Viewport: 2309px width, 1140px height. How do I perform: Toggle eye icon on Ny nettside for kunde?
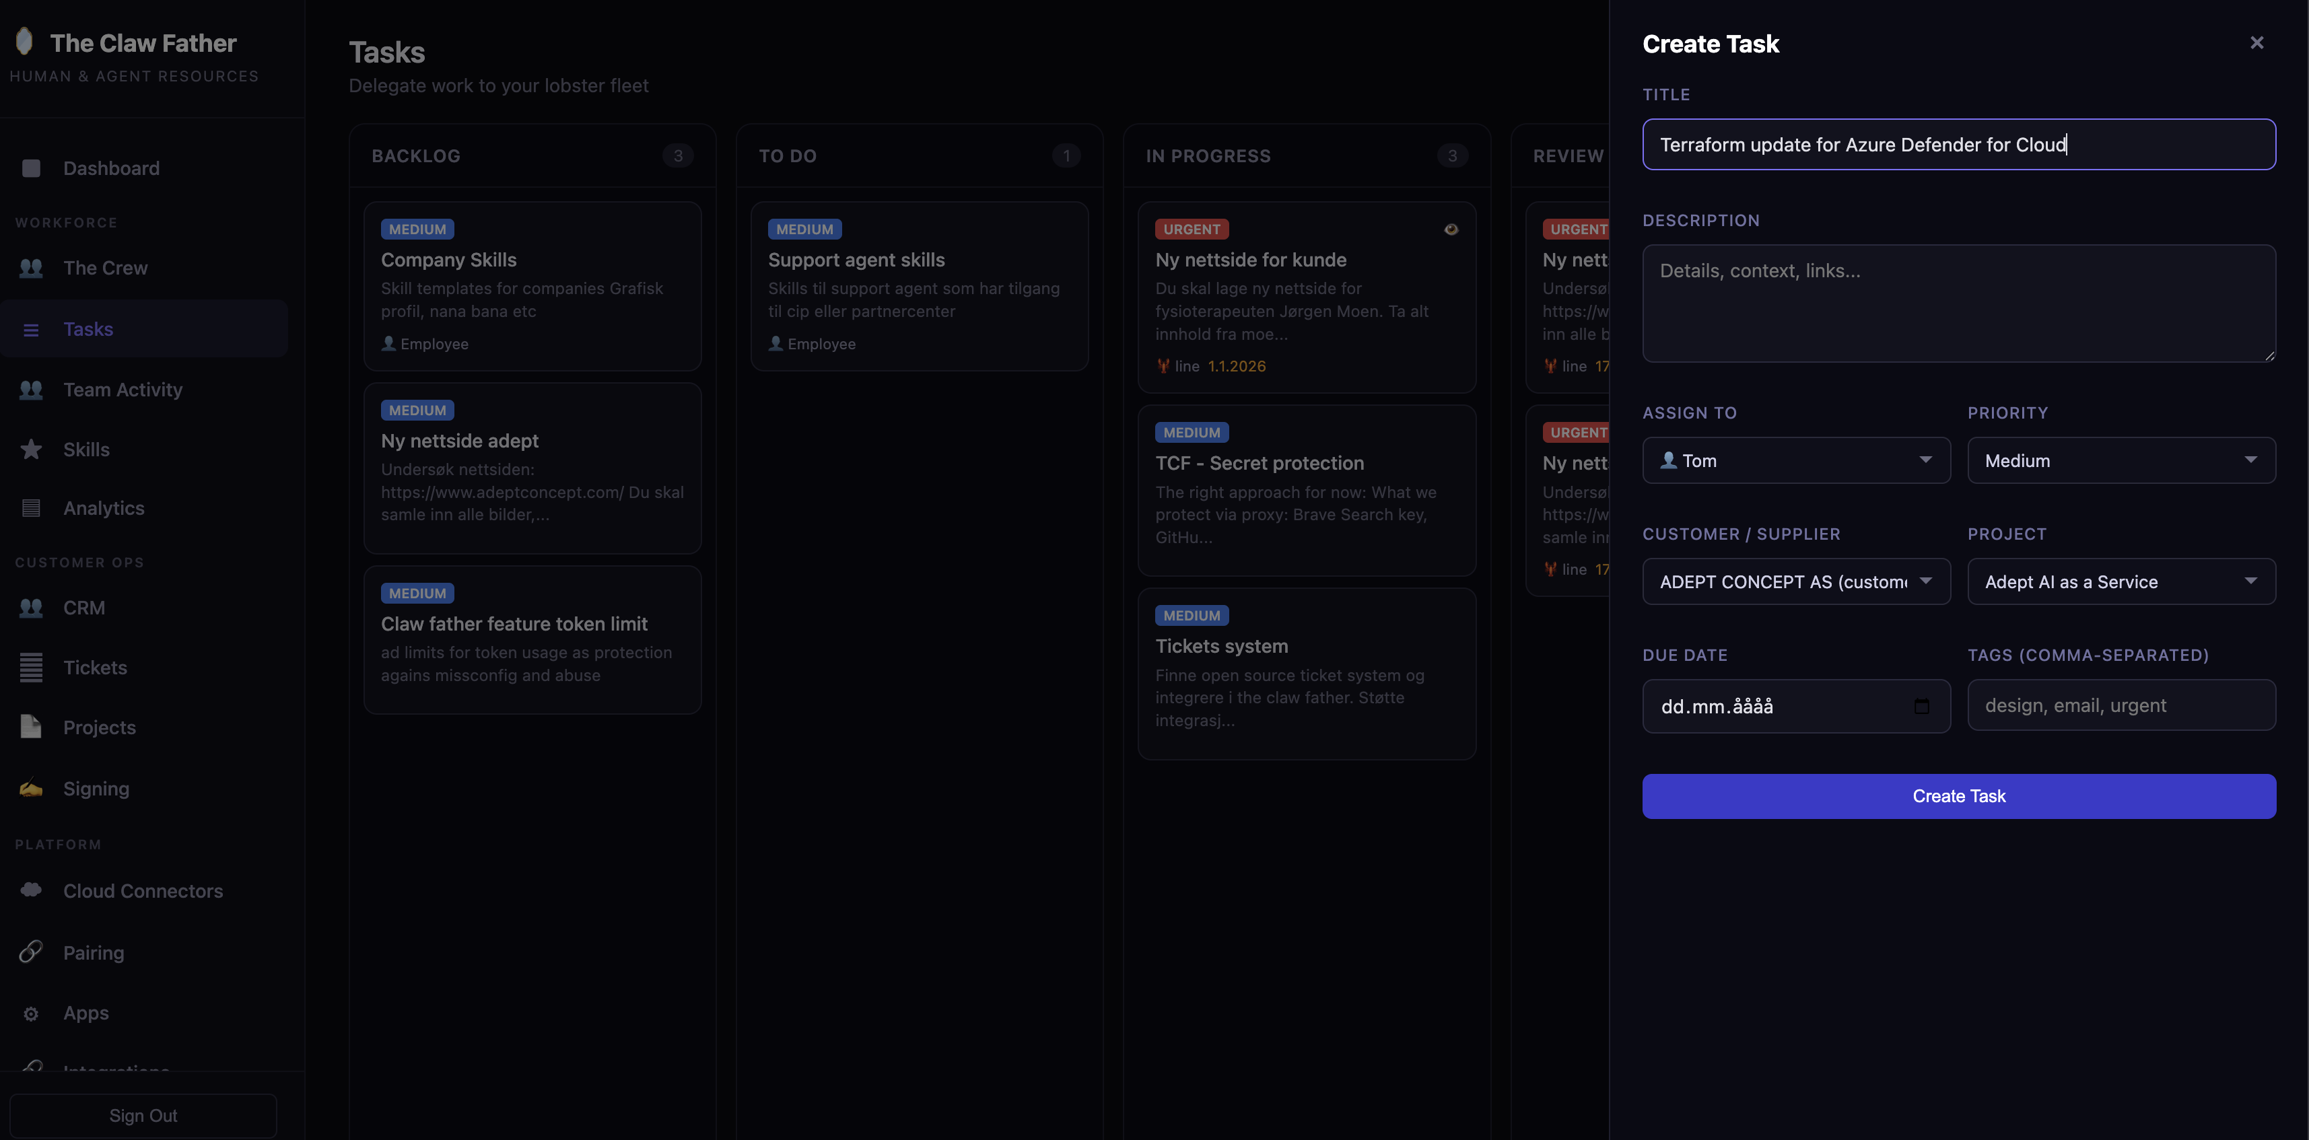point(1450,229)
